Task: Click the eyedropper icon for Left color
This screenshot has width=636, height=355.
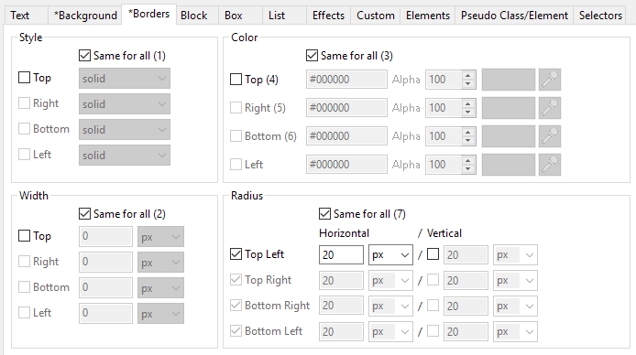Action: [550, 165]
